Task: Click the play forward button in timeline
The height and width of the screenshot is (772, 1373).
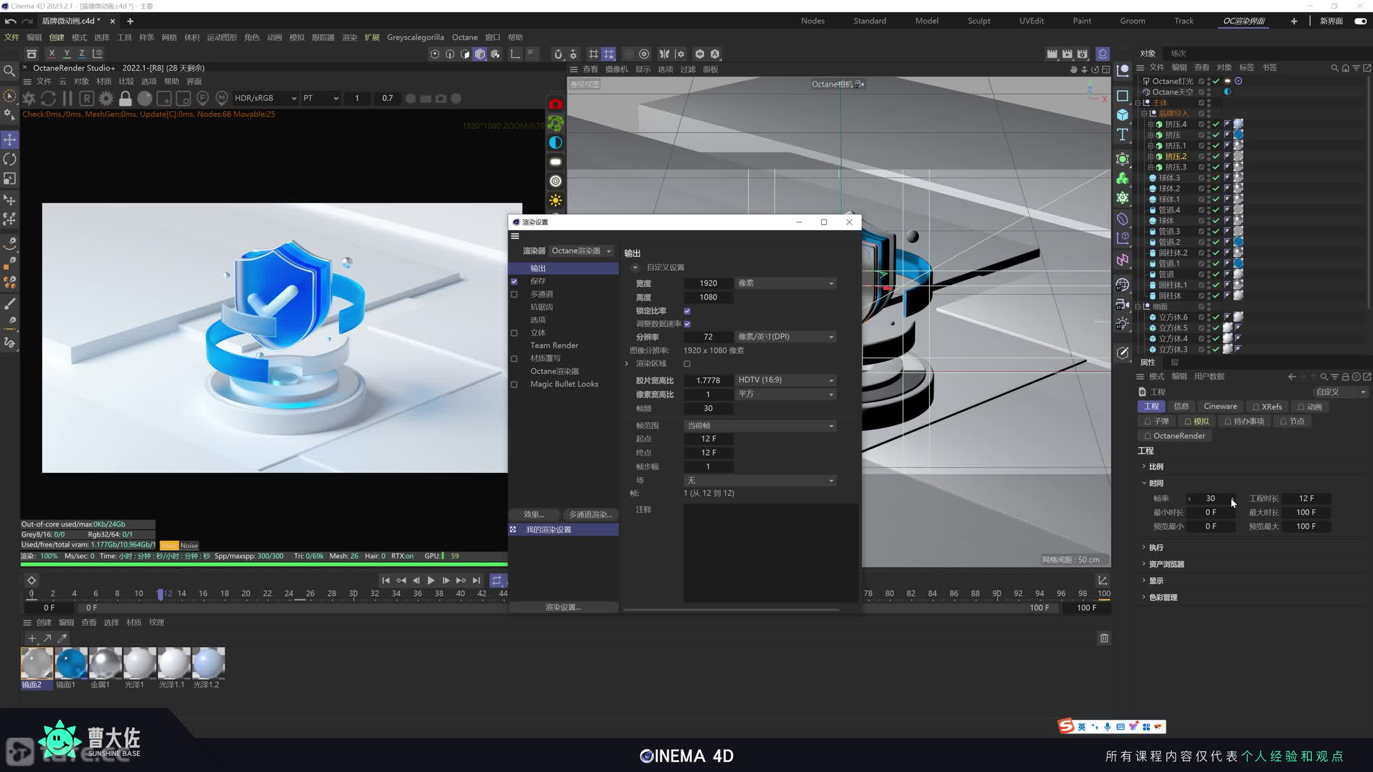Action: 431,580
